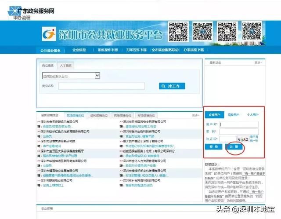Click the third QR code in banner
The height and width of the screenshot is (219, 281).
click(227, 32)
